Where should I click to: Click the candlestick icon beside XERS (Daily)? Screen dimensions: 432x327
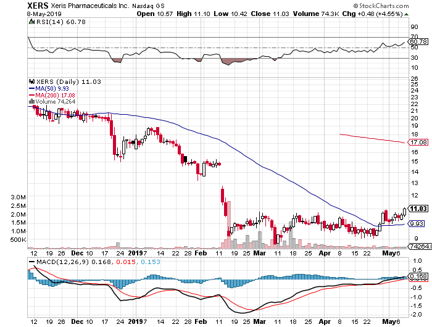point(32,81)
